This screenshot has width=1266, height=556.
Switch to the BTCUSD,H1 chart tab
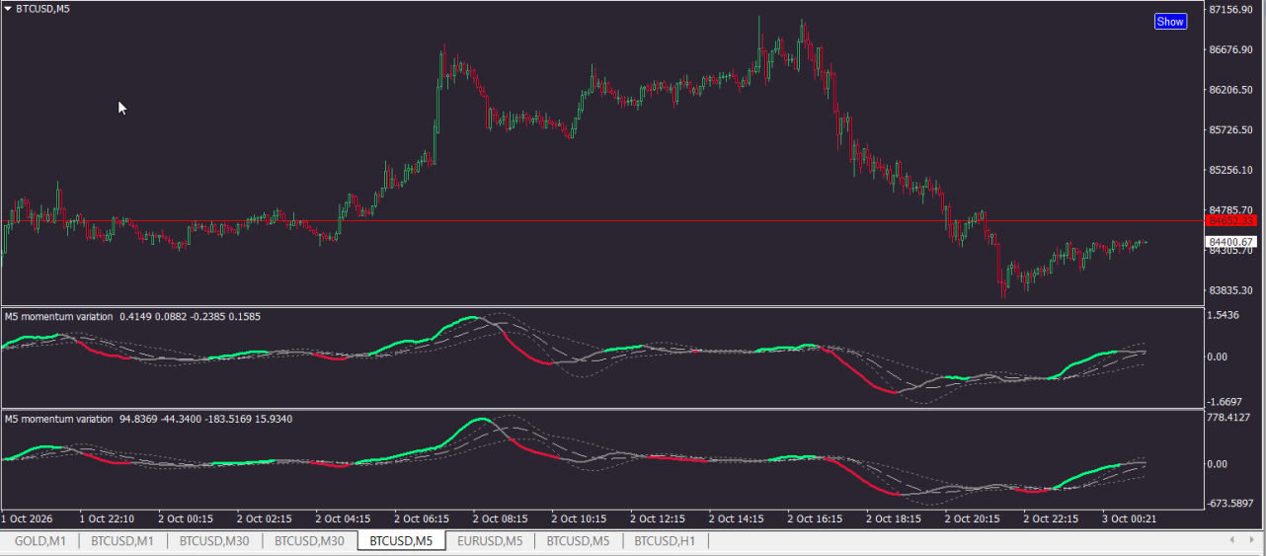pos(665,541)
